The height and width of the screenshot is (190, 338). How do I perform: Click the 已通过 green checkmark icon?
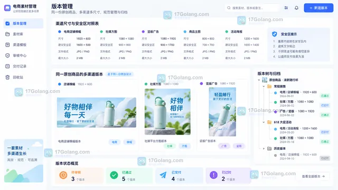[x=114, y=175]
